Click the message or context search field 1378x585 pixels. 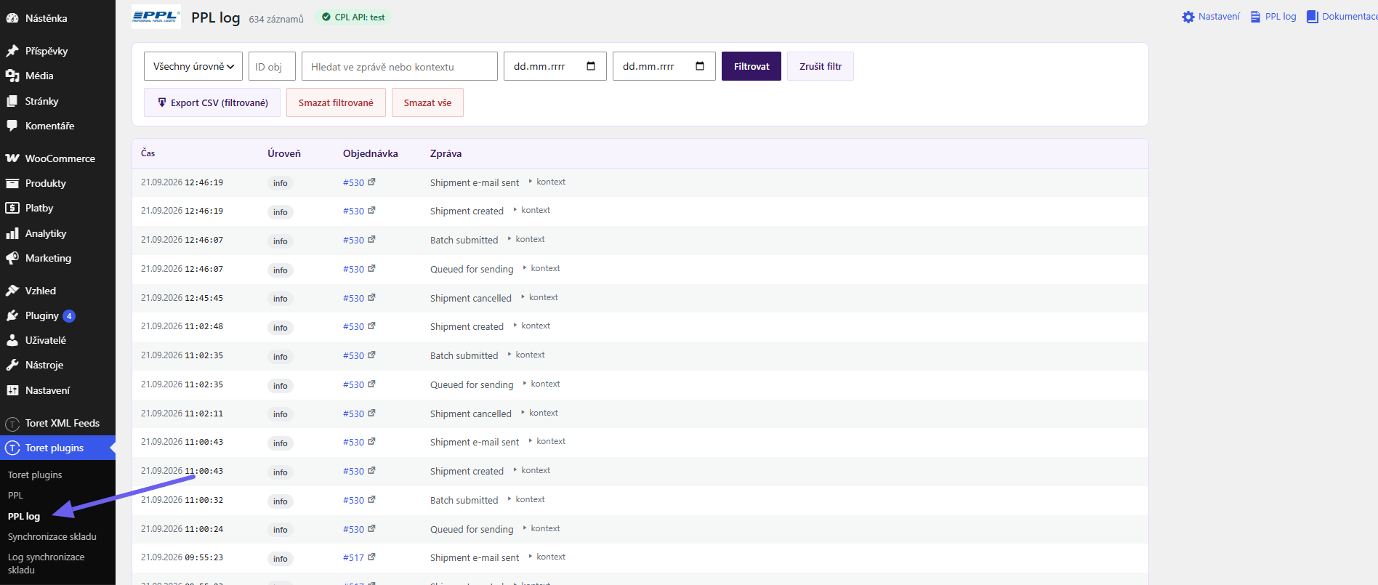click(x=400, y=66)
